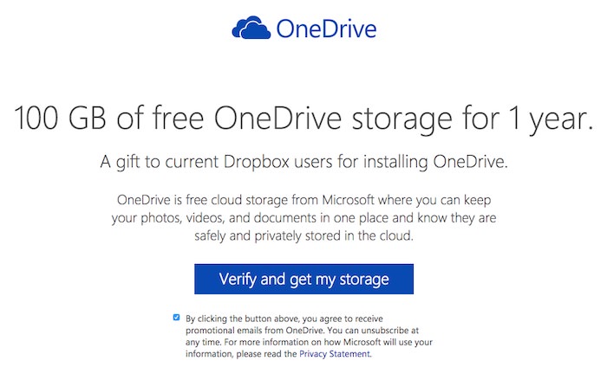Click the 'By clicking the button above' text
This screenshot has width=607, height=367.
284,319
